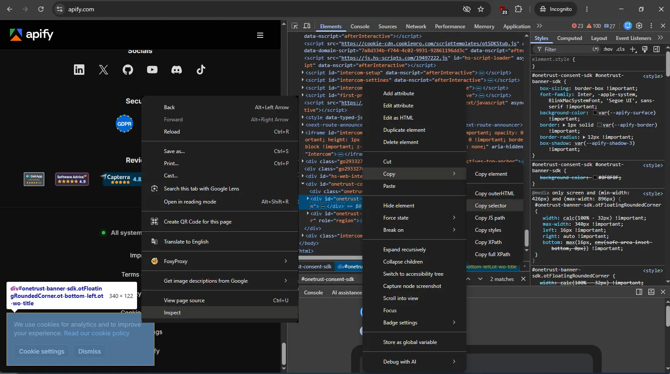Screen dimensions: 670x374
Task: Toggle the .cls element classes button
Action: (x=620, y=49)
